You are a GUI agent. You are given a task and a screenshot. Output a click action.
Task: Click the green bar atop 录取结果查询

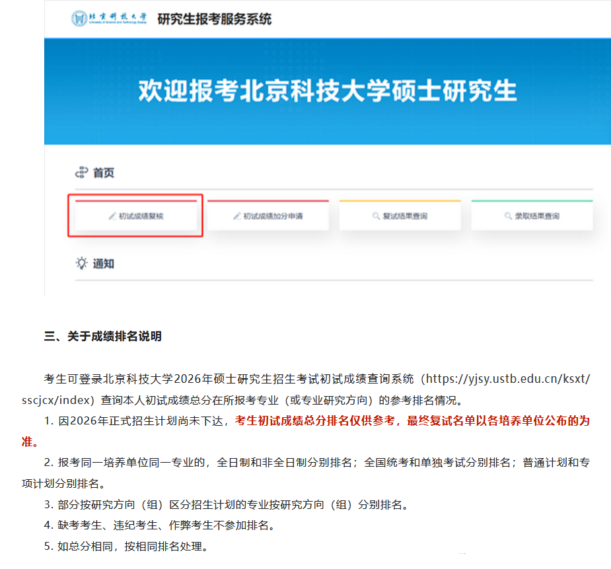pyautogui.click(x=532, y=199)
